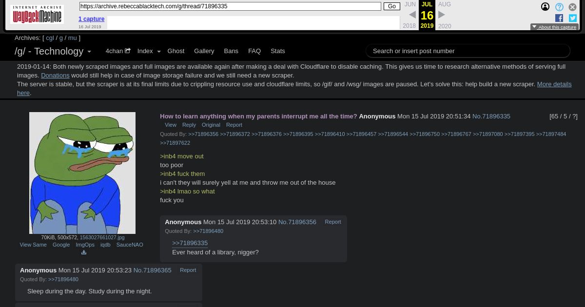This screenshot has height=307, width=585.
Task: Open the Stats menu item
Action: pos(278,51)
